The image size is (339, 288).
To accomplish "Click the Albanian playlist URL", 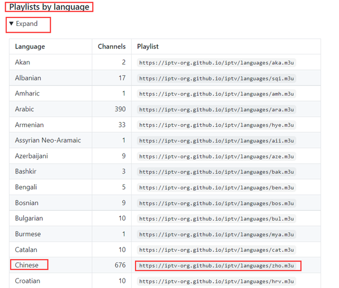I will click(x=217, y=78).
